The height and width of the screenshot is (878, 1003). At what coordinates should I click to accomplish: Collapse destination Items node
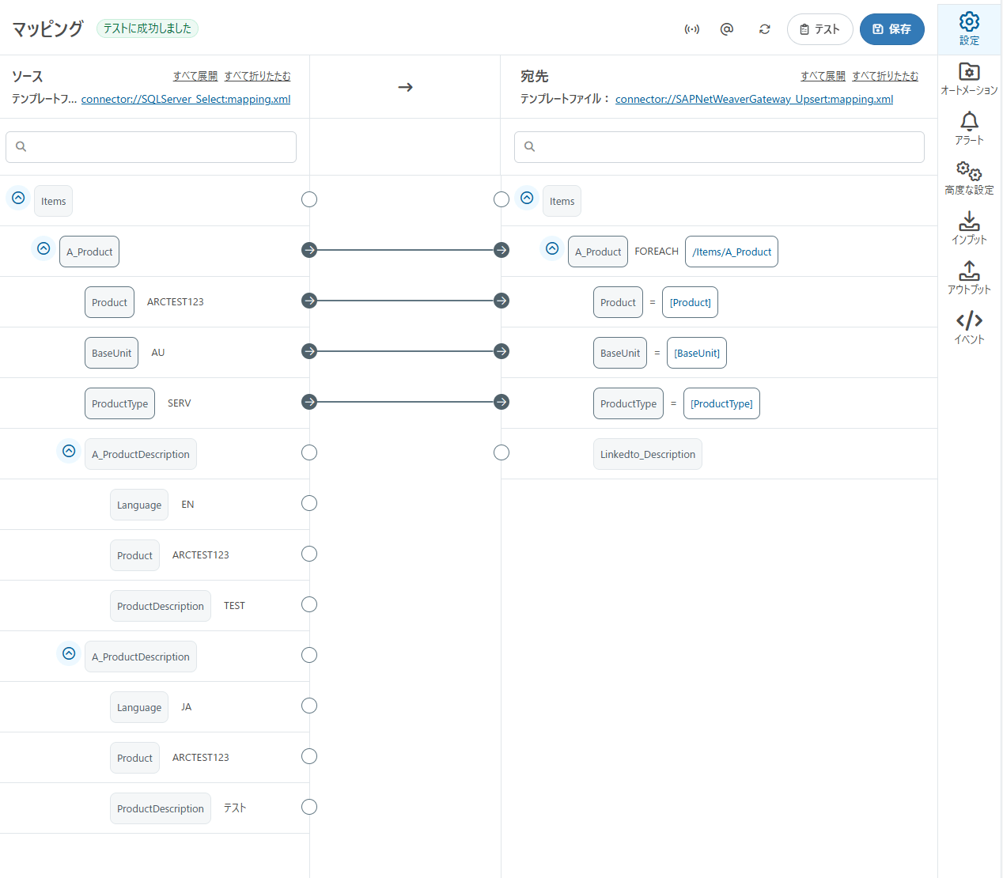[x=527, y=198]
